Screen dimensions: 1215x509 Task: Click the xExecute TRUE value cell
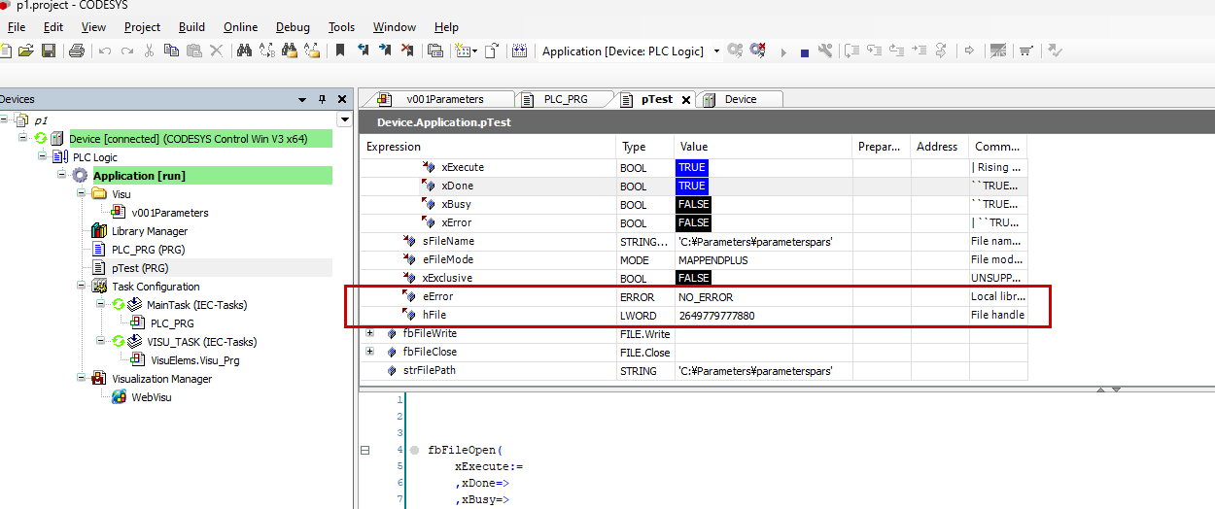point(692,167)
